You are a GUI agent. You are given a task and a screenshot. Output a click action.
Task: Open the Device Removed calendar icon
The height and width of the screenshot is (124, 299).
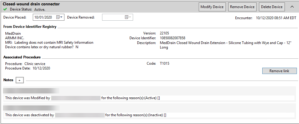[126, 17]
